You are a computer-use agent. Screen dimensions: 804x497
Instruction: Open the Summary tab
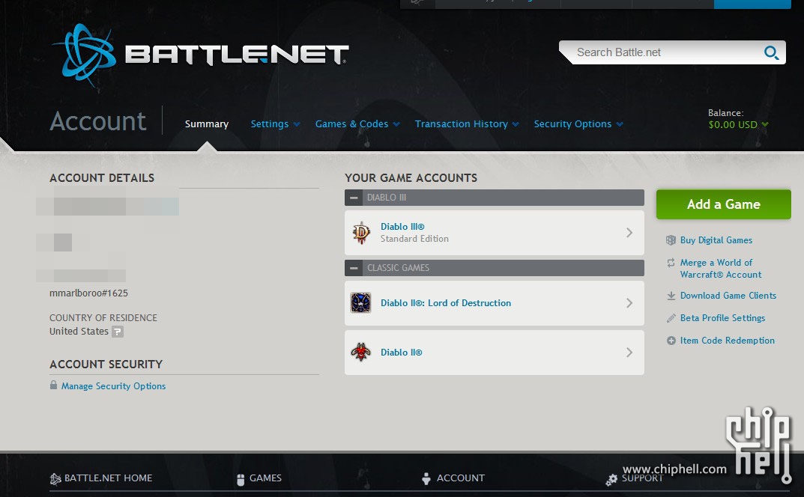(207, 124)
